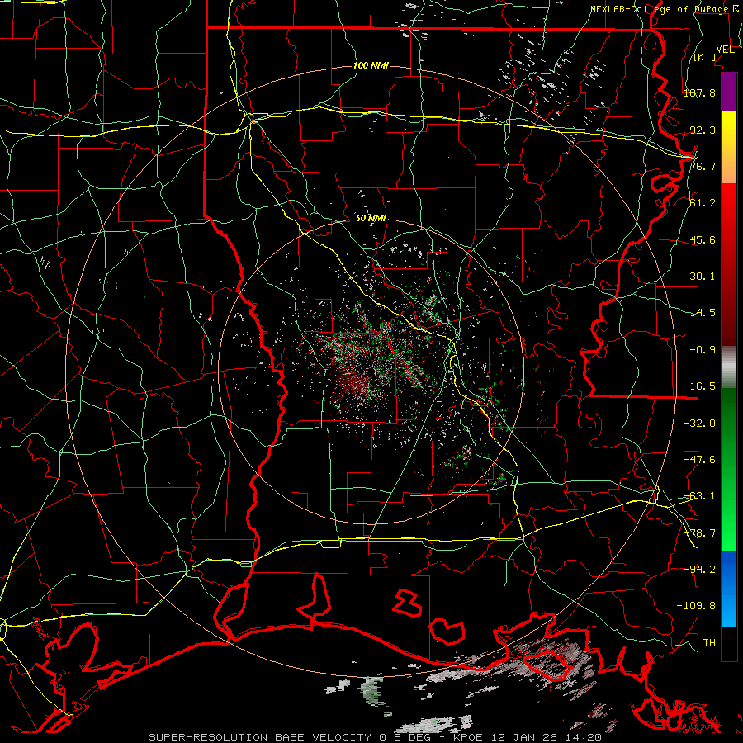Screen dimensions: 743x743
Task: Click the green segment of velocity color bar
Action: click(x=729, y=469)
